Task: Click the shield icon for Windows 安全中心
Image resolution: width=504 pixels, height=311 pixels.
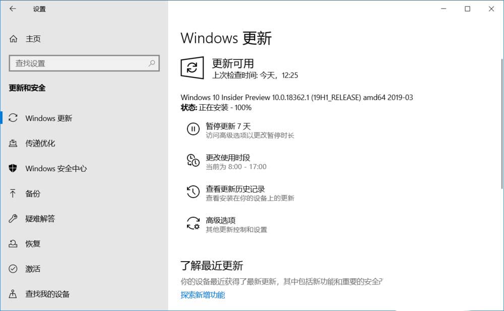Action: [x=13, y=168]
